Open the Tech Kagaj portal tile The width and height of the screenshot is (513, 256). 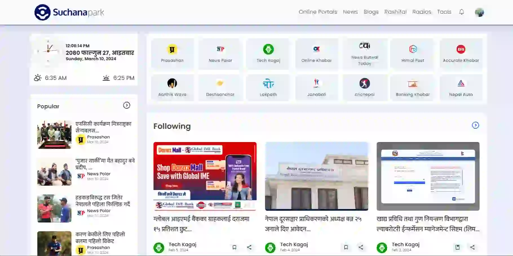[268, 54]
